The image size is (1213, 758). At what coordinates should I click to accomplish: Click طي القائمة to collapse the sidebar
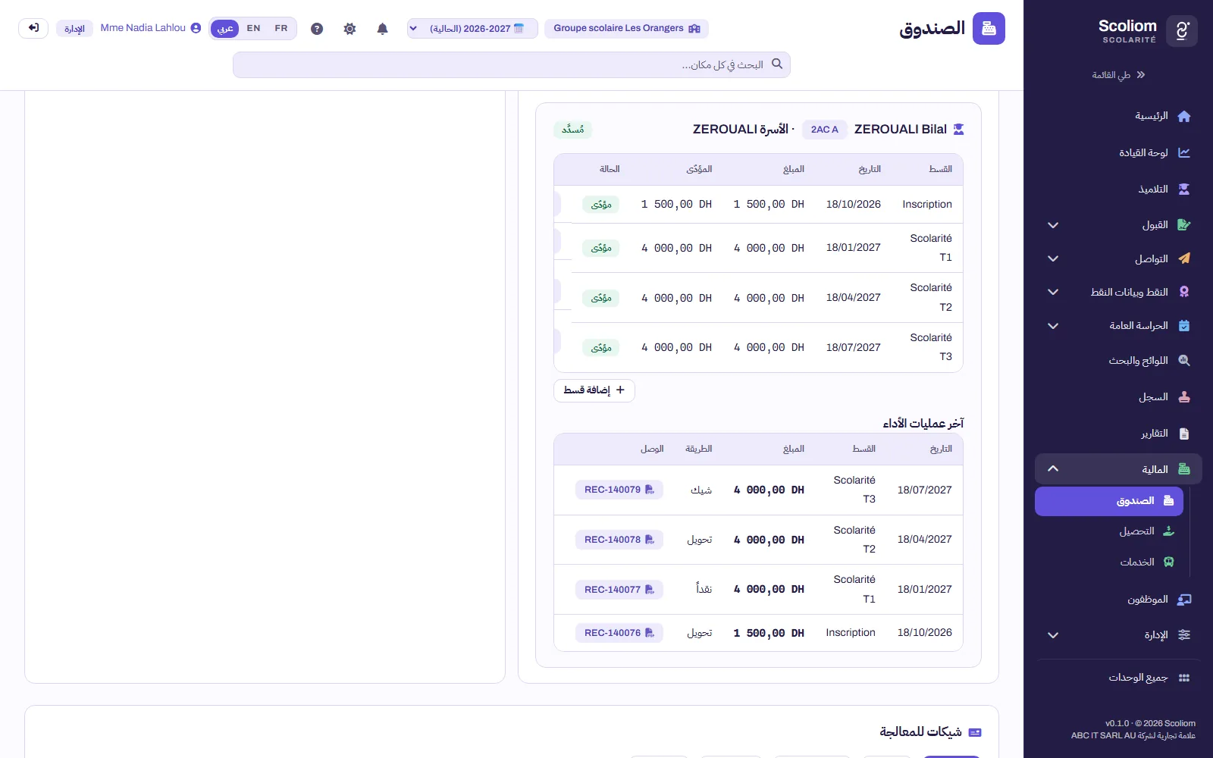pos(1118,75)
